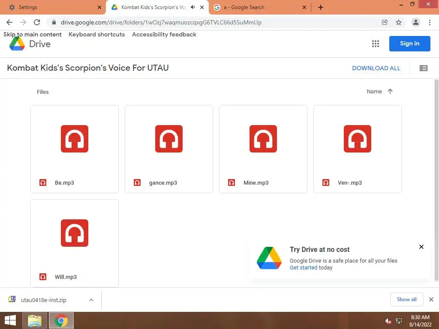The height and width of the screenshot is (329, 439).
Task: Select the Will.mp3 file name
Action: point(66,277)
